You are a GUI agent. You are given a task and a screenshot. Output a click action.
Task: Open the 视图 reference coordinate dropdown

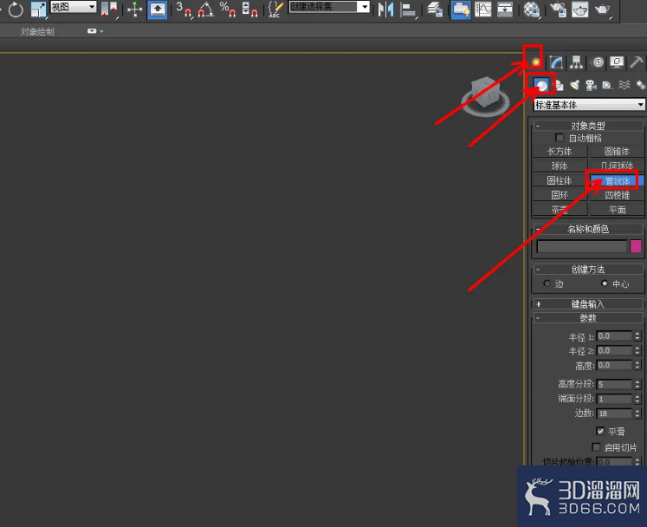73,7
